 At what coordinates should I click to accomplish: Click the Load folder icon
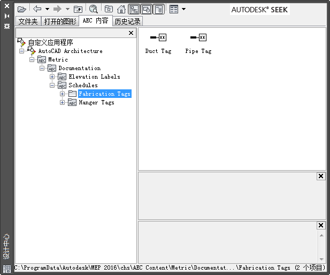click(x=22, y=9)
